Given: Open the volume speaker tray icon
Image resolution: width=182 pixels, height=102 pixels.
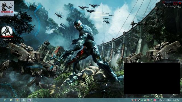Looking at the screenshot, I should pyautogui.click(x=164, y=100).
